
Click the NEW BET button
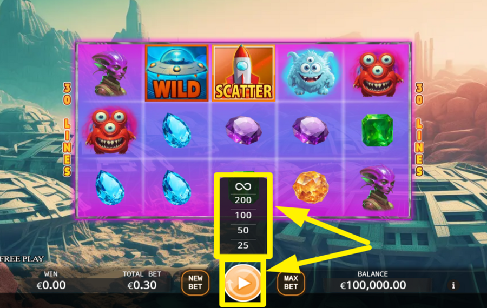195,283
